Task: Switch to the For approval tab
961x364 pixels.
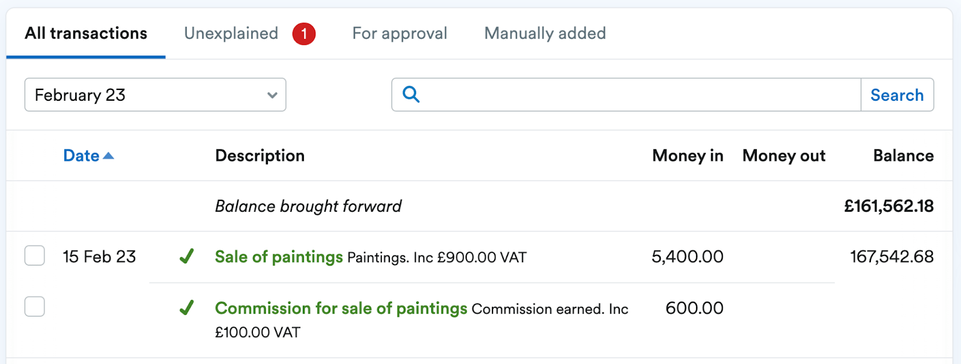Action: click(399, 34)
